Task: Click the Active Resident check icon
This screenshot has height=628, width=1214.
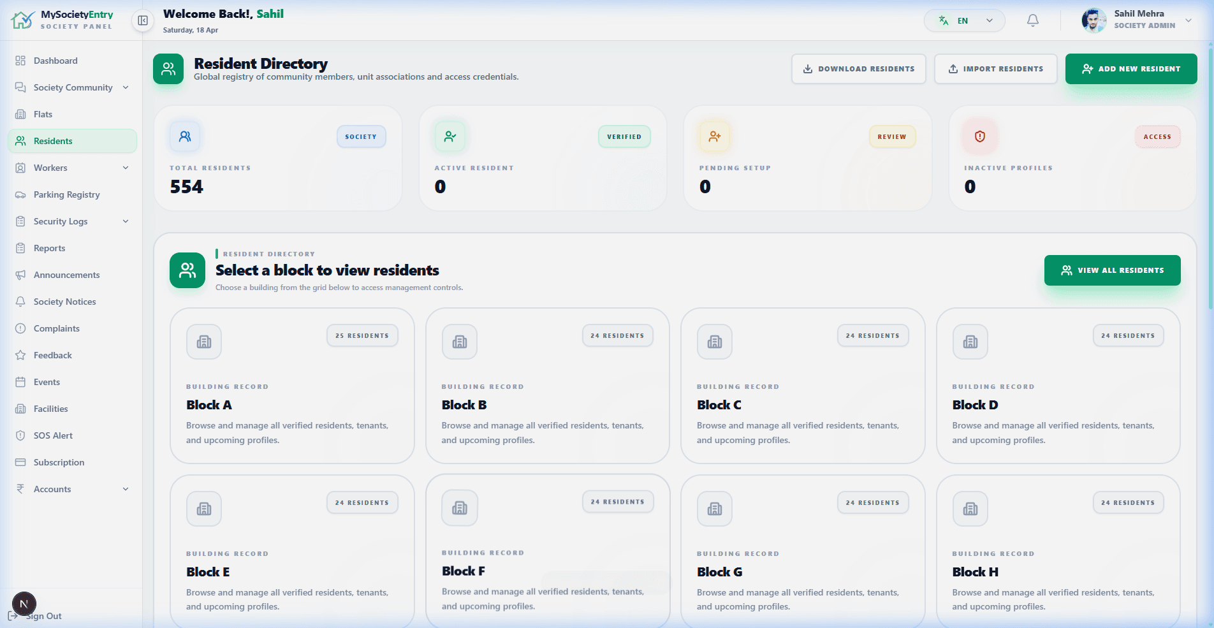Action: pyautogui.click(x=450, y=136)
